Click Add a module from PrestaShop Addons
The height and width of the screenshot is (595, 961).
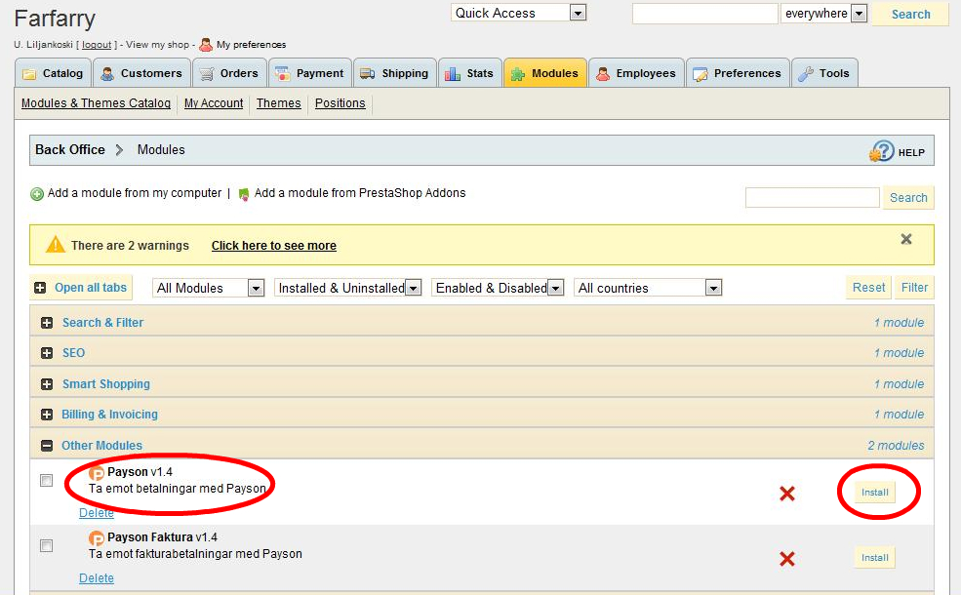(360, 193)
